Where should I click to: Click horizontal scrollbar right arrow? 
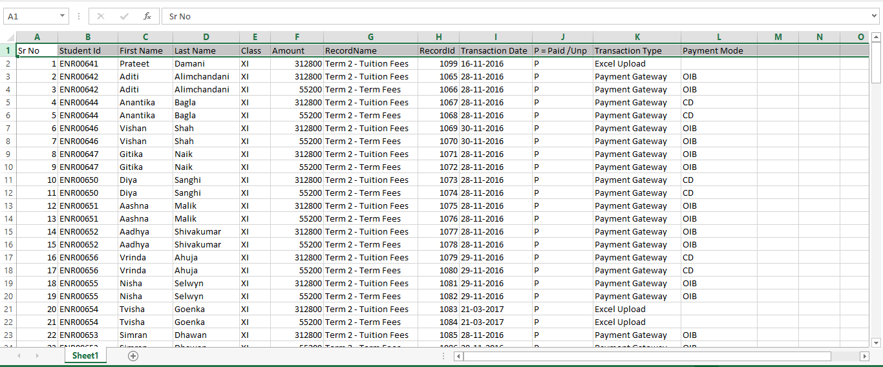pyautogui.click(x=864, y=356)
